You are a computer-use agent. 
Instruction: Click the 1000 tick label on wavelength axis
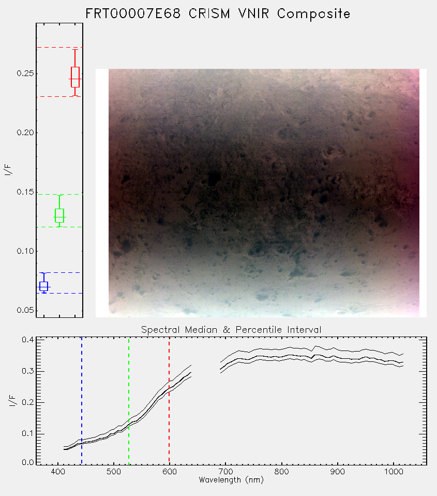tap(393, 472)
